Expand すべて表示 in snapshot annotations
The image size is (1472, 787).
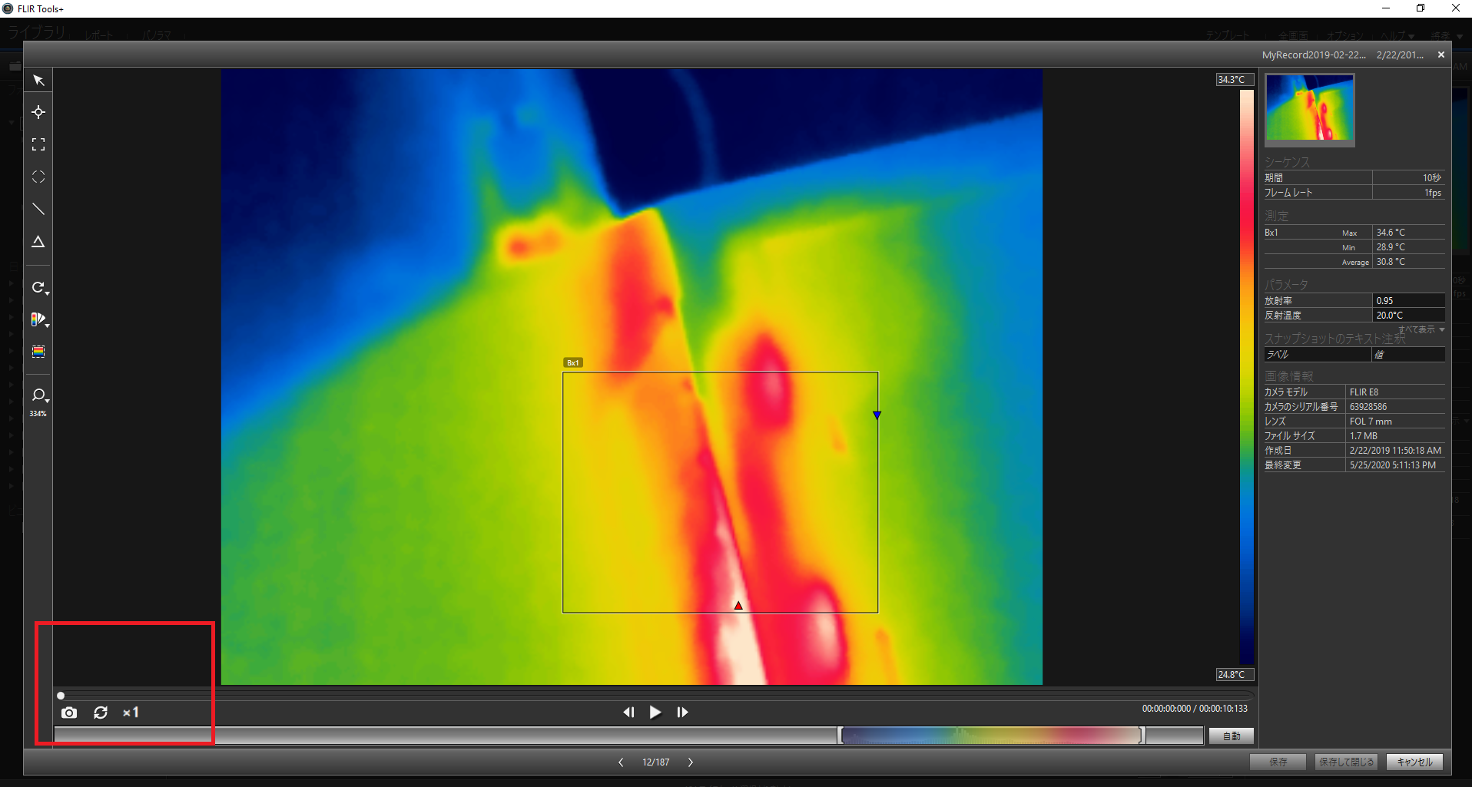[x=1418, y=329]
